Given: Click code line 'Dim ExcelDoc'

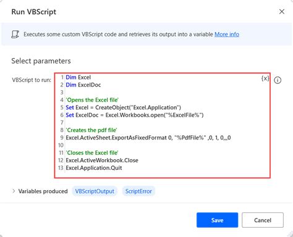Looking at the screenshot, I should click(x=83, y=85).
